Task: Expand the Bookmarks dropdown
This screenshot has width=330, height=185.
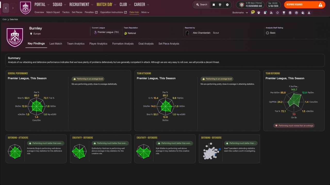Action: [x=240, y=13]
